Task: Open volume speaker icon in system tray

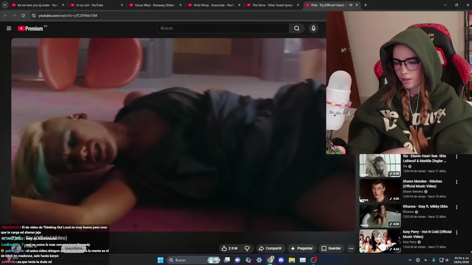Action: click(x=447, y=260)
